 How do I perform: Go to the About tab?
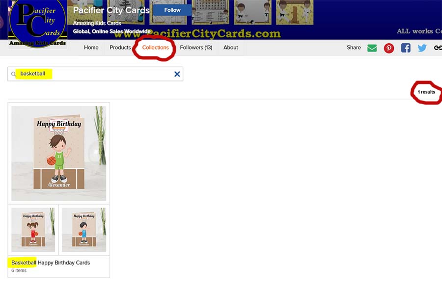pos(231,47)
